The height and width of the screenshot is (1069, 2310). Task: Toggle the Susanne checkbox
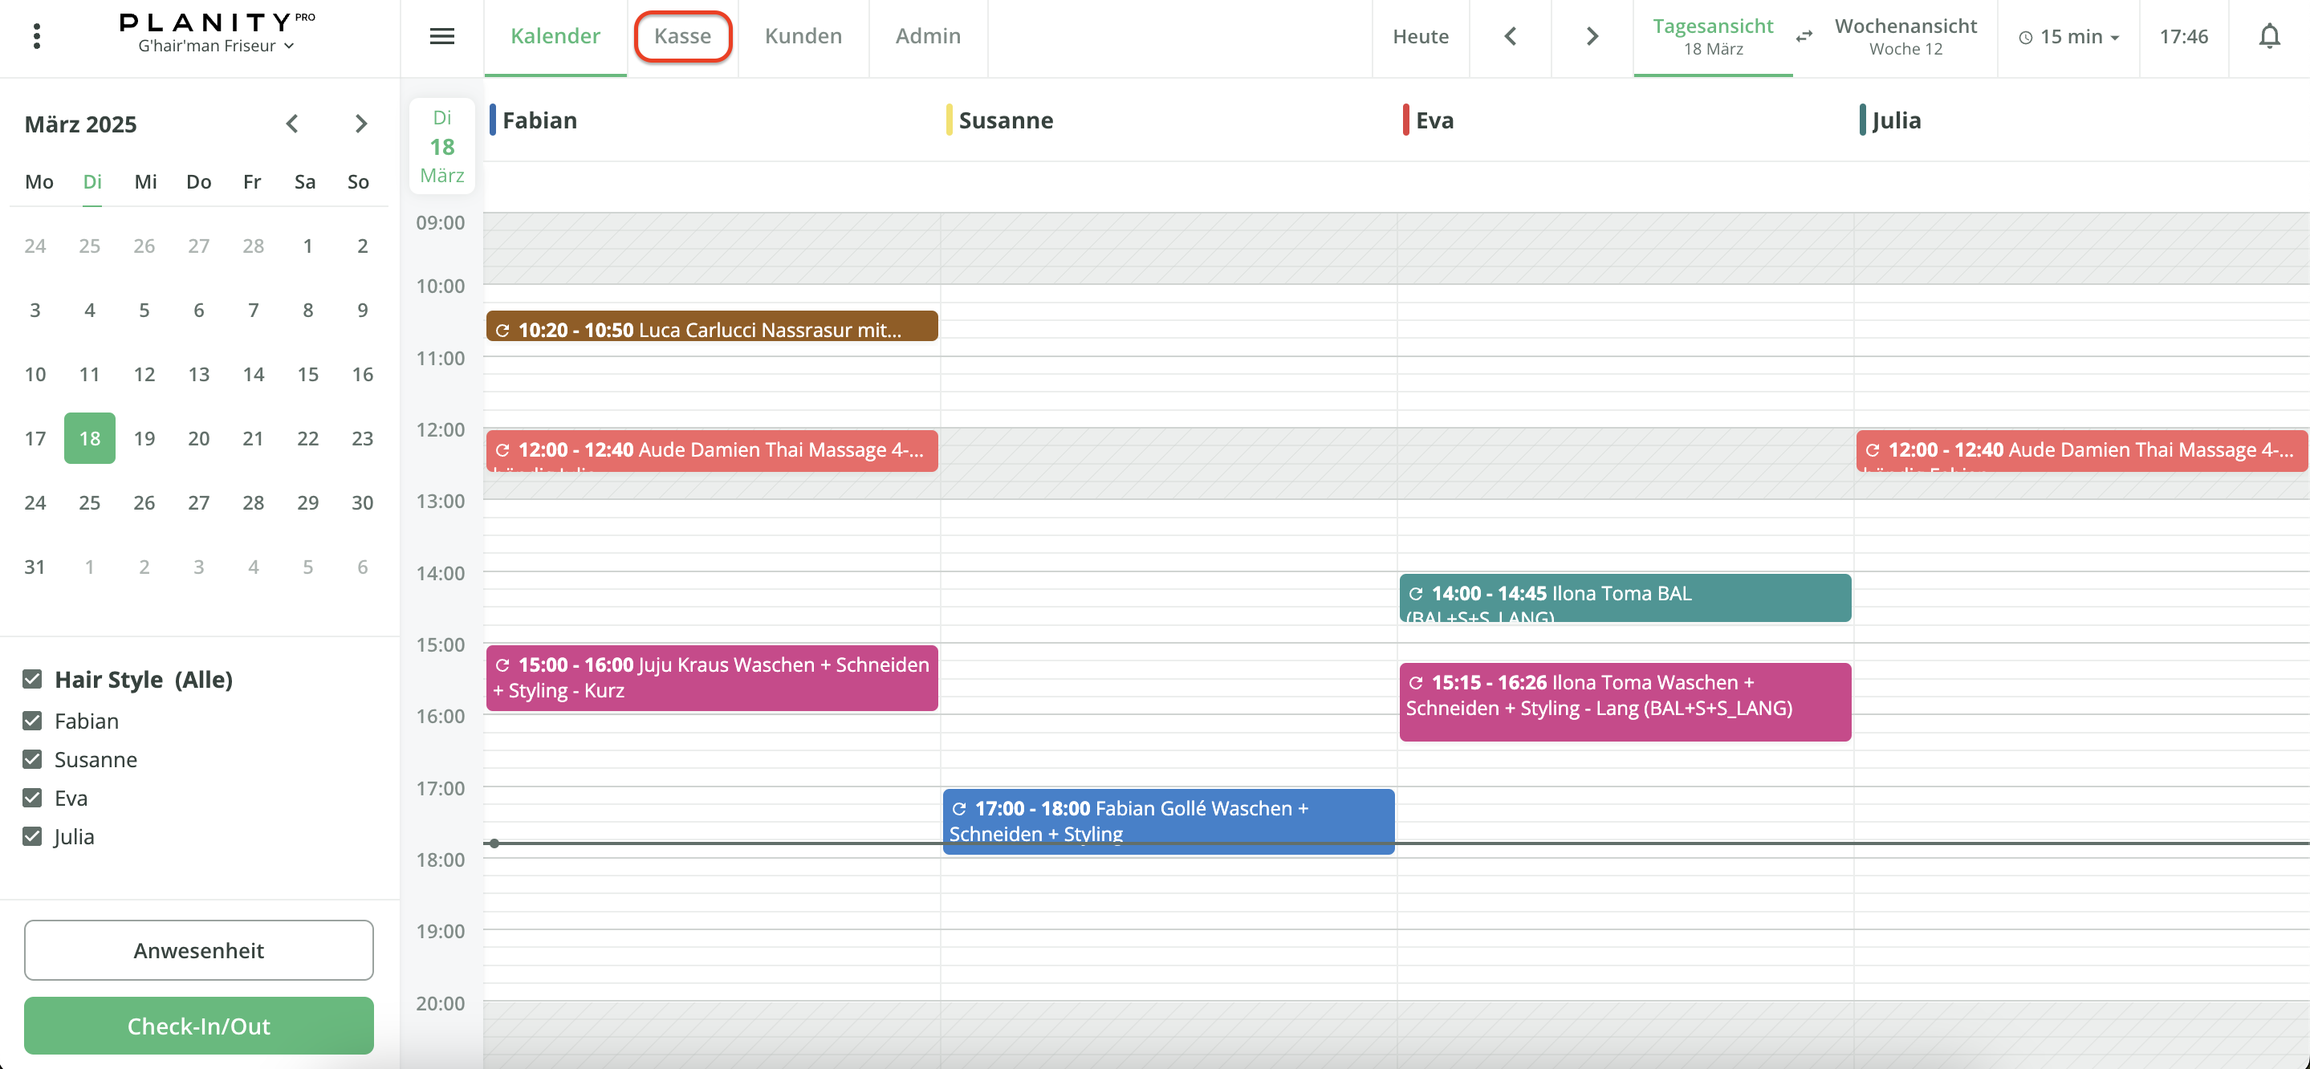(32, 758)
